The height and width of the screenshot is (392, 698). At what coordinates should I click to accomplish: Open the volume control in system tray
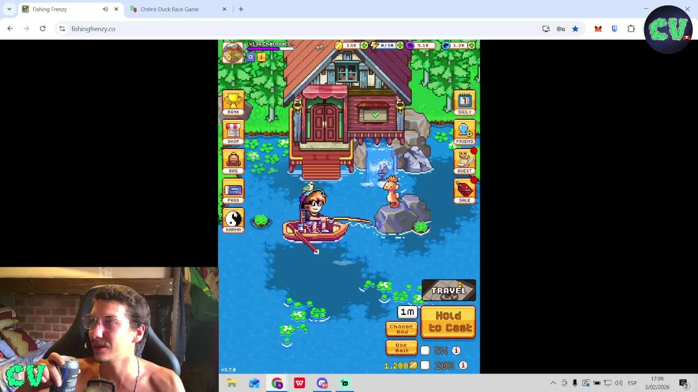point(618,383)
